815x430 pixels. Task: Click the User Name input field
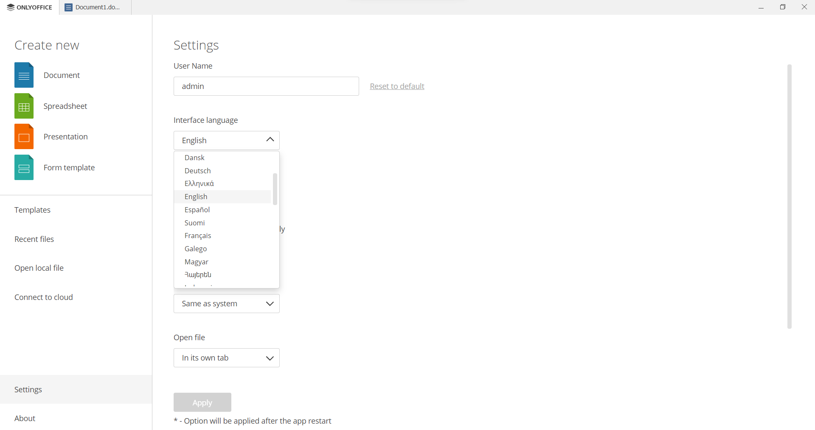tap(266, 86)
